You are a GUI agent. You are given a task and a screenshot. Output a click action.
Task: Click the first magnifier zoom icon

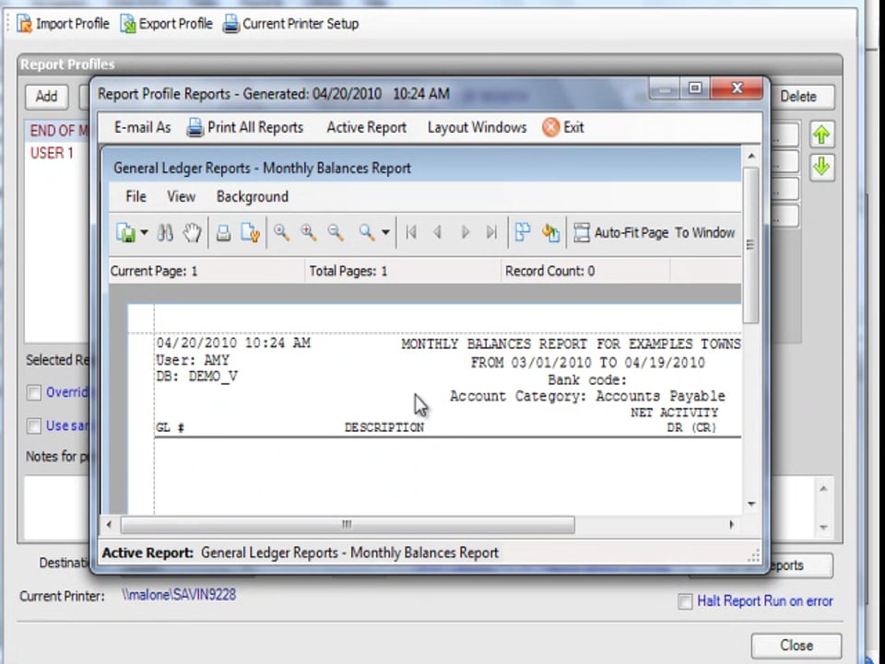click(x=281, y=232)
